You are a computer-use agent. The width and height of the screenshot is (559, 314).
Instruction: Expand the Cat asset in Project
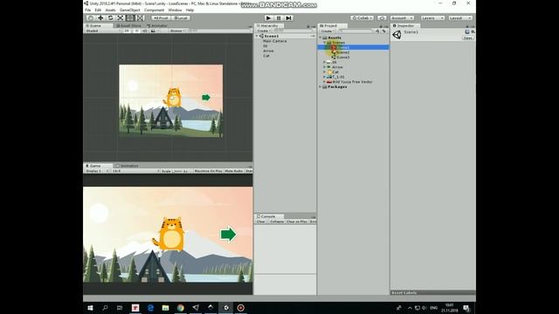(x=325, y=72)
